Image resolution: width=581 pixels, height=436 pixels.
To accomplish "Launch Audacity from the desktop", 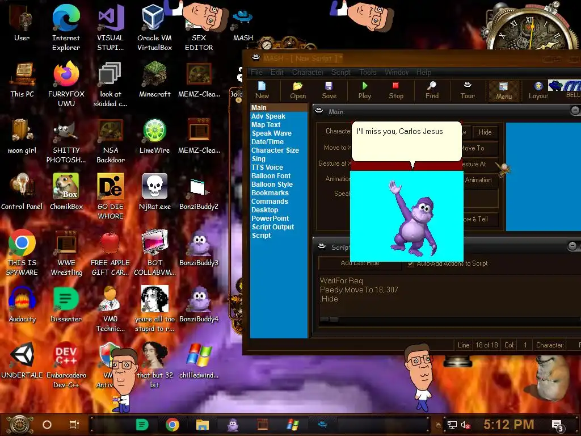I will [x=22, y=305].
